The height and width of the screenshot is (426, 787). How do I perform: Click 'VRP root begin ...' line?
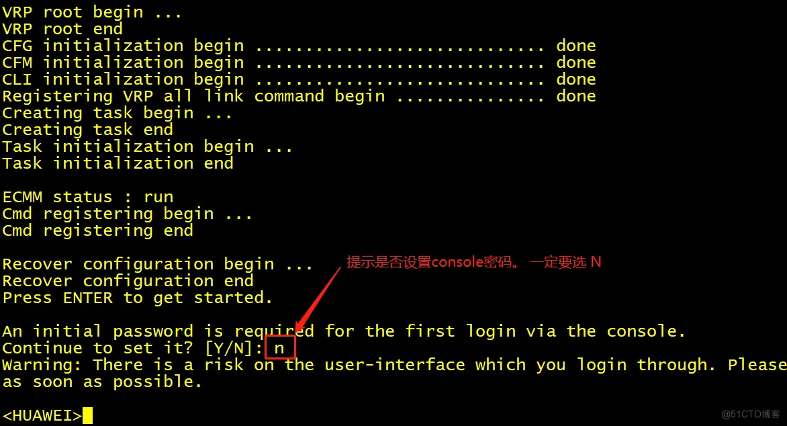coord(92,12)
